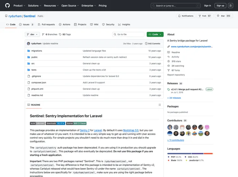Open the tests folder
The image size is (238, 177).
pos(34,70)
